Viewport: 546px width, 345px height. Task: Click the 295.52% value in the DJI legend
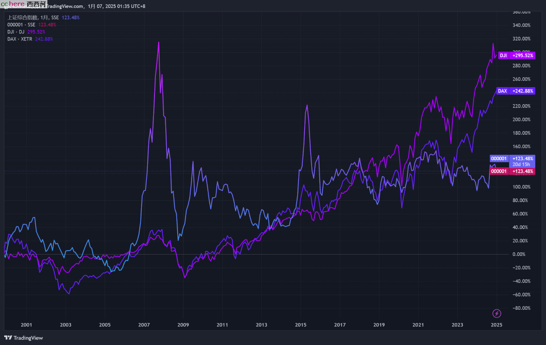tap(36, 32)
